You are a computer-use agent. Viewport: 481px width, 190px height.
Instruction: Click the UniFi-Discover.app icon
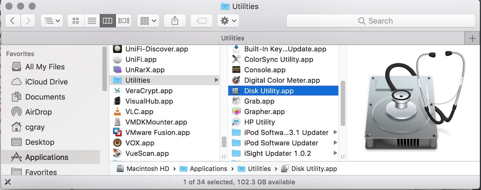pos(117,49)
